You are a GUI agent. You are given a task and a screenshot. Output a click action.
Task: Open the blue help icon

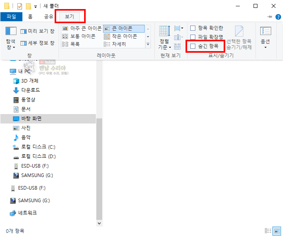(278, 17)
